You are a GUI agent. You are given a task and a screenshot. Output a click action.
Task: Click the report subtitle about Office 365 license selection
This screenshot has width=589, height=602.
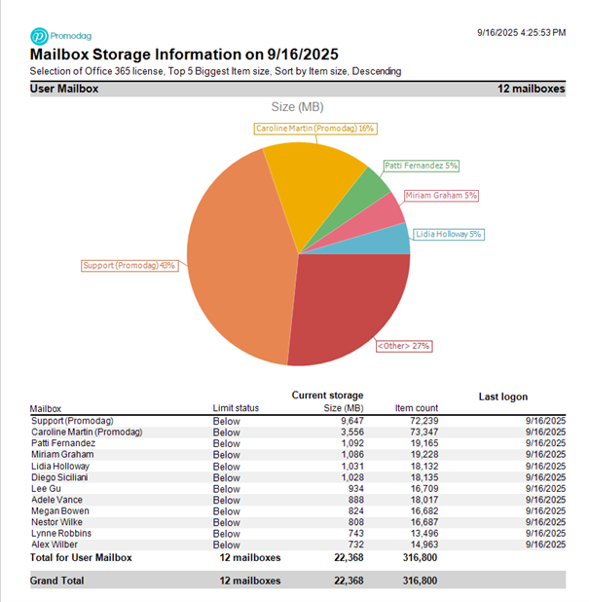[x=216, y=71]
